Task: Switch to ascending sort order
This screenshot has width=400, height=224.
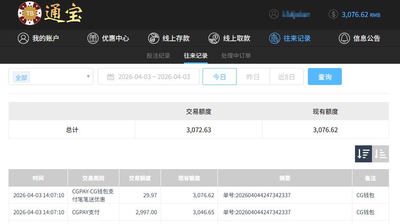Action: pyautogui.click(x=380, y=154)
